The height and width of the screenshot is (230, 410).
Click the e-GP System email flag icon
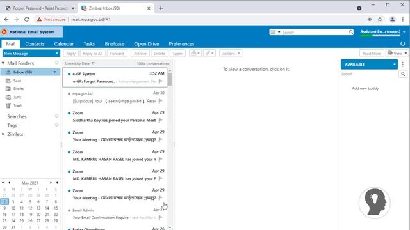click(x=161, y=81)
